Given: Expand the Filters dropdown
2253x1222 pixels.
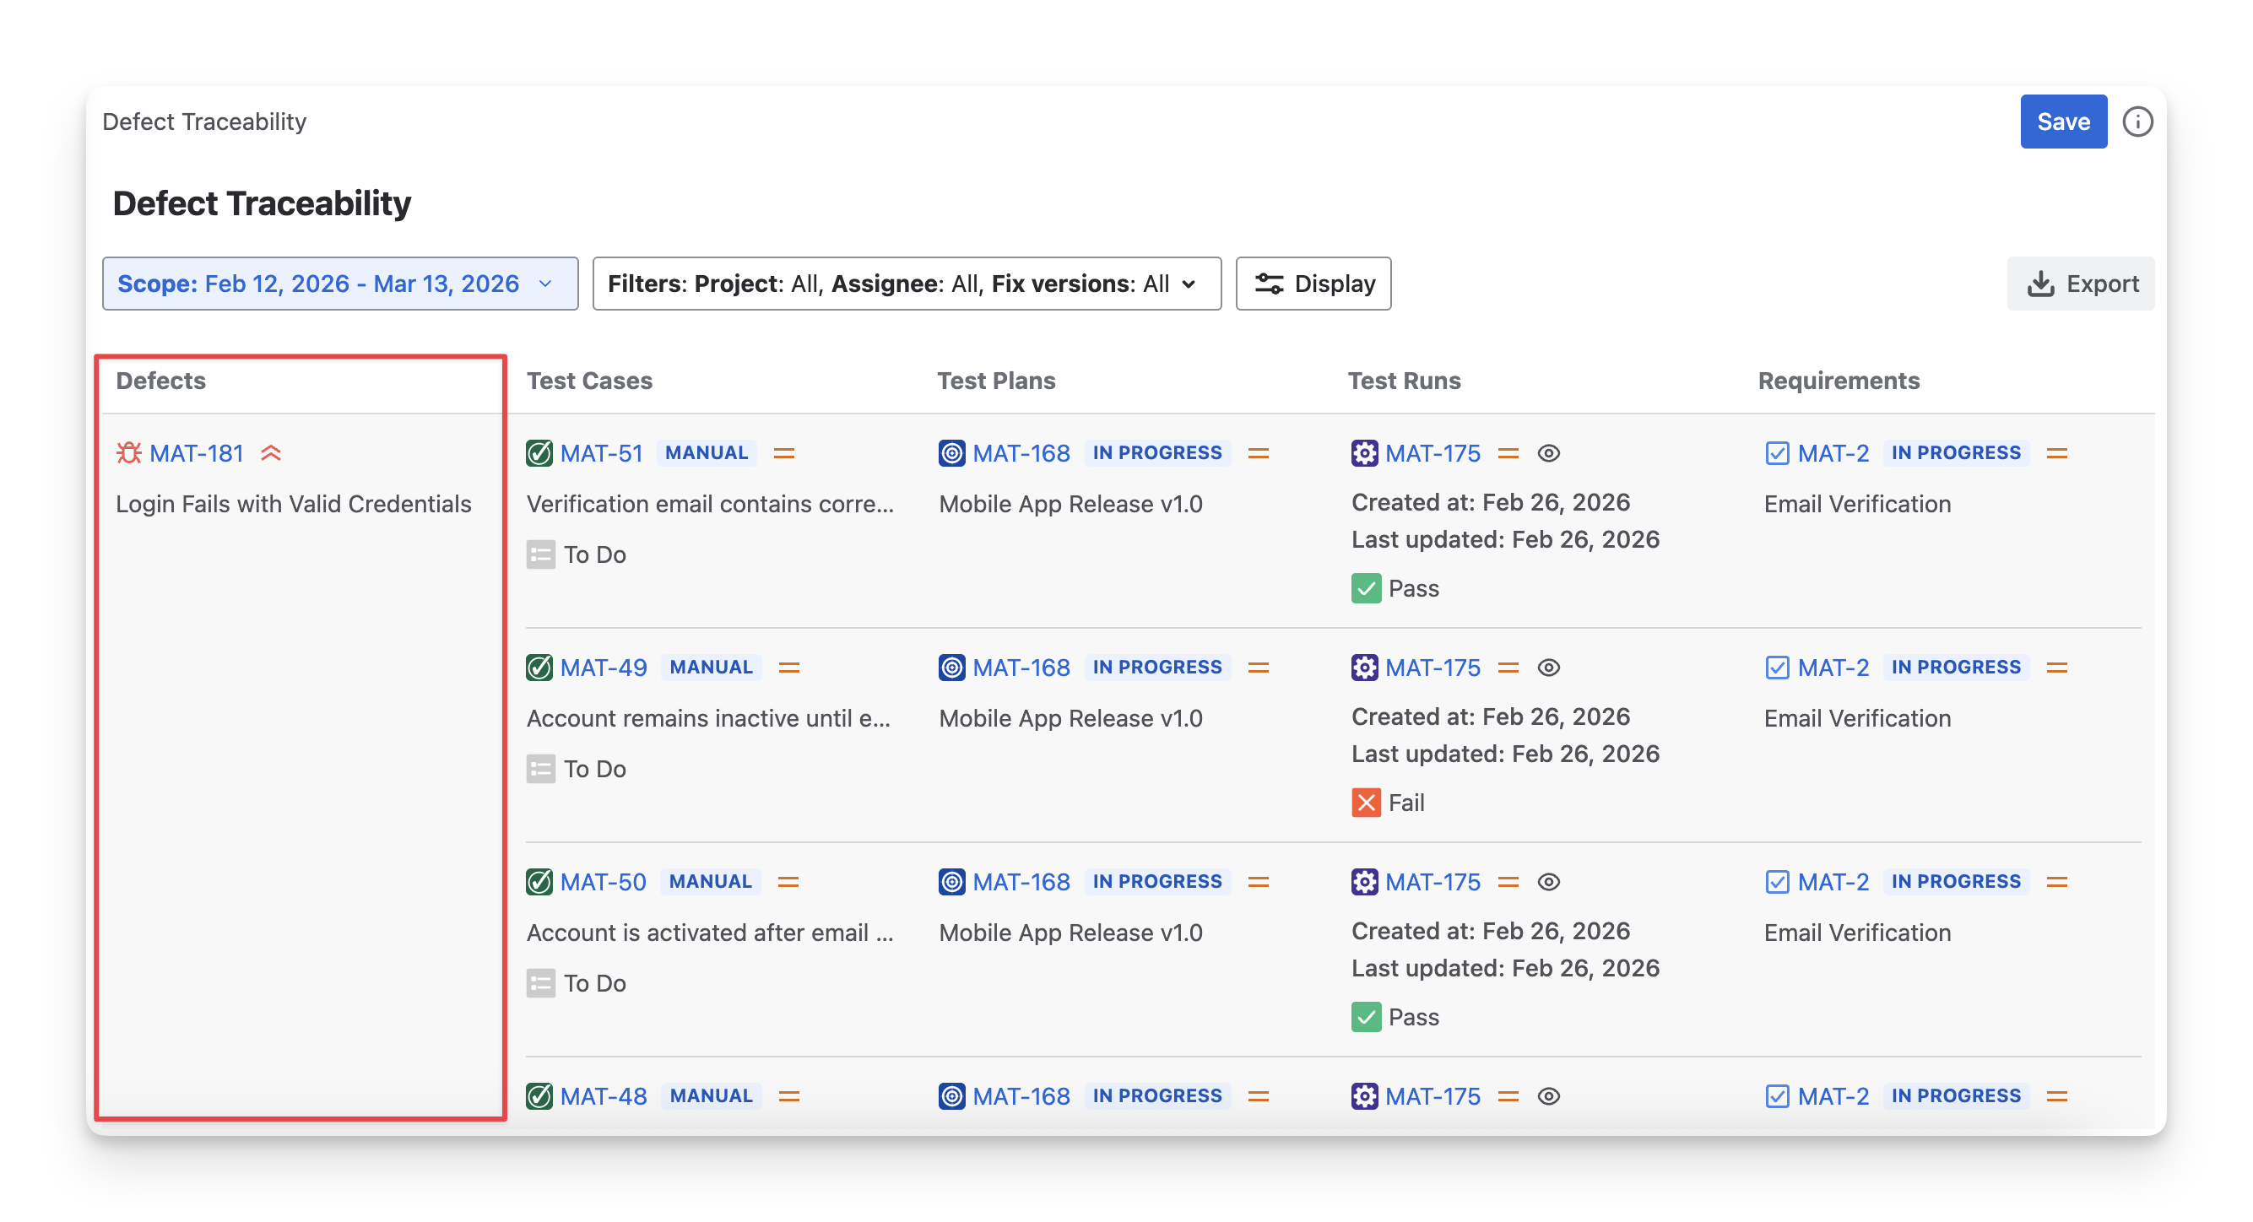Looking at the screenshot, I should (x=906, y=284).
